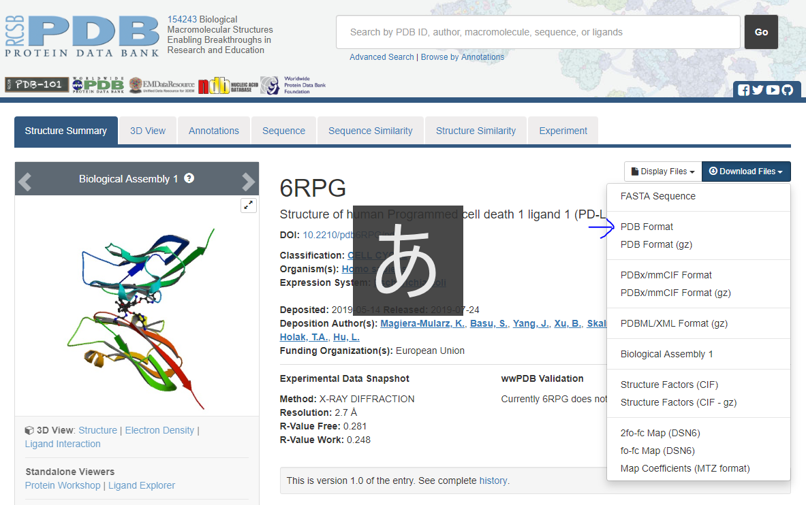Screen dimensions: 806x505
Task: Open the Nucleic Acid Database logo
Action: click(x=228, y=85)
